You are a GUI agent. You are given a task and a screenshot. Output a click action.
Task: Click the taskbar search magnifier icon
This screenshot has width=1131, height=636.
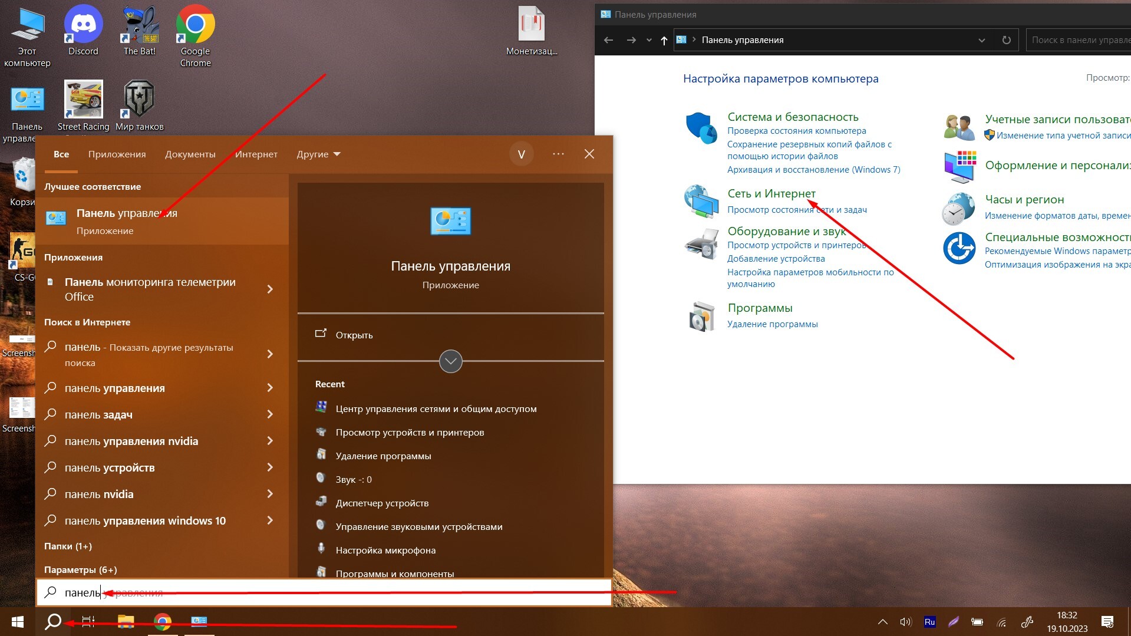tap(54, 621)
